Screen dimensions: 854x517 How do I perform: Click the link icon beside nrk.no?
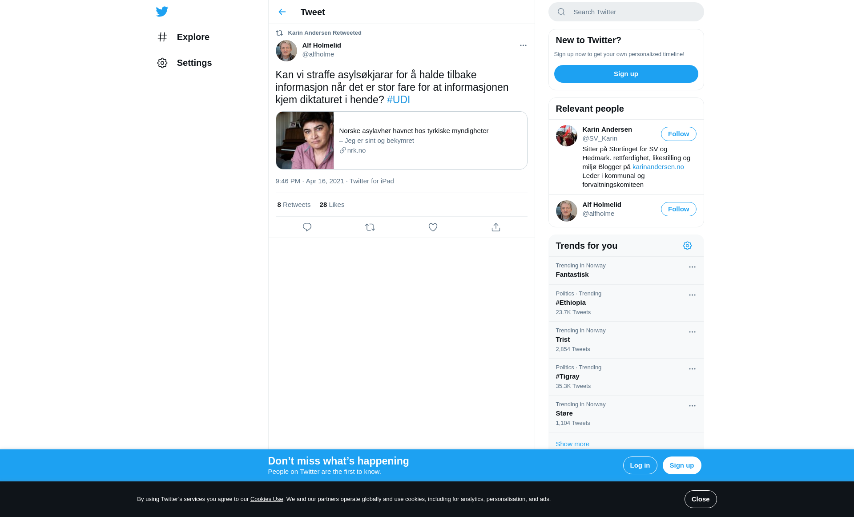(342, 150)
